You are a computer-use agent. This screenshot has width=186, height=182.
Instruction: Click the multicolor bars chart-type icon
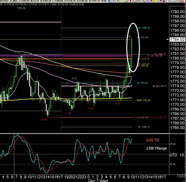click(126, 1)
